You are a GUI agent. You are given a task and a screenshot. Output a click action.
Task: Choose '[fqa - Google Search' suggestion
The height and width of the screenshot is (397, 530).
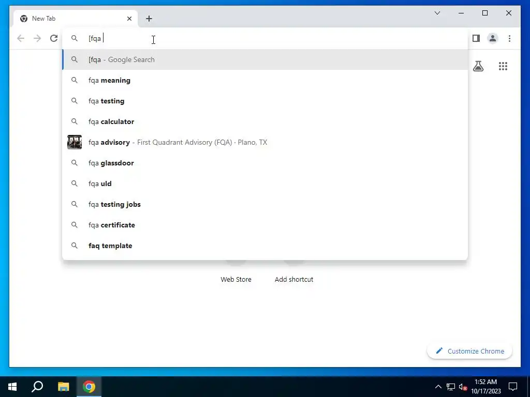pyautogui.click(x=265, y=59)
